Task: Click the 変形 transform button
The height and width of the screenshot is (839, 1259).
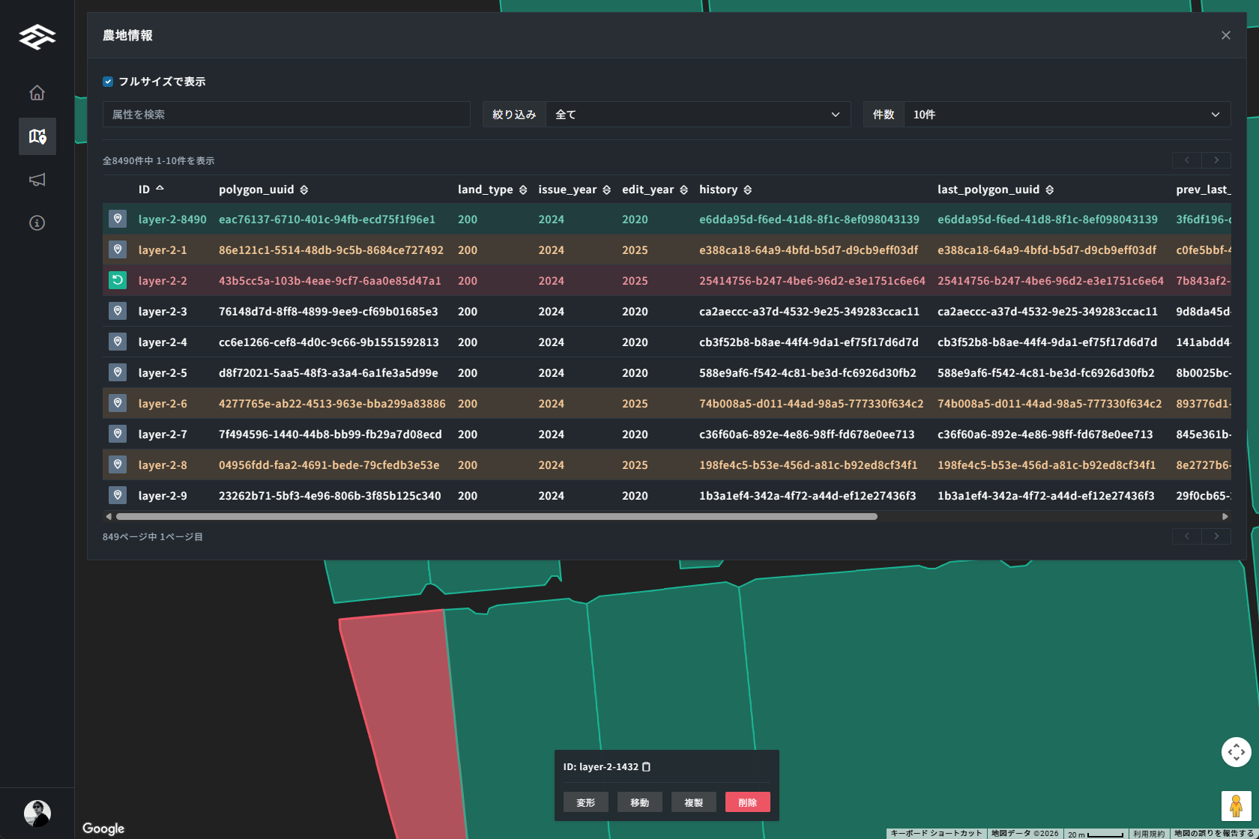Action: click(x=585, y=802)
